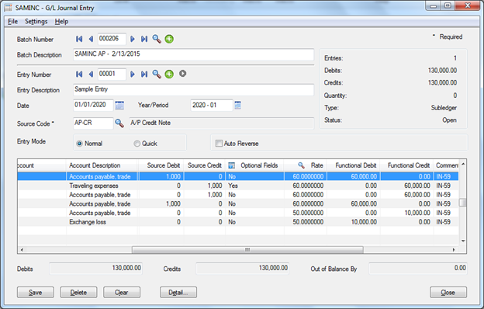484x309 pixels.
Task: Minimize the G/L Journal Entry window
Action: [433, 6]
